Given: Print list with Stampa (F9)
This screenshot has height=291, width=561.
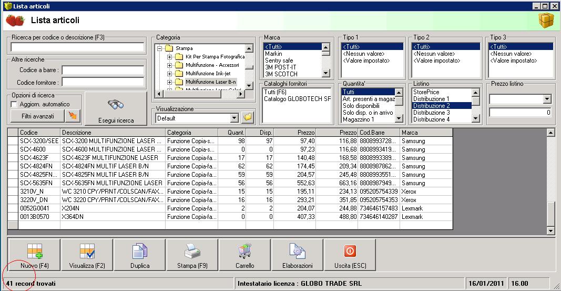Looking at the screenshot, I should (192, 255).
